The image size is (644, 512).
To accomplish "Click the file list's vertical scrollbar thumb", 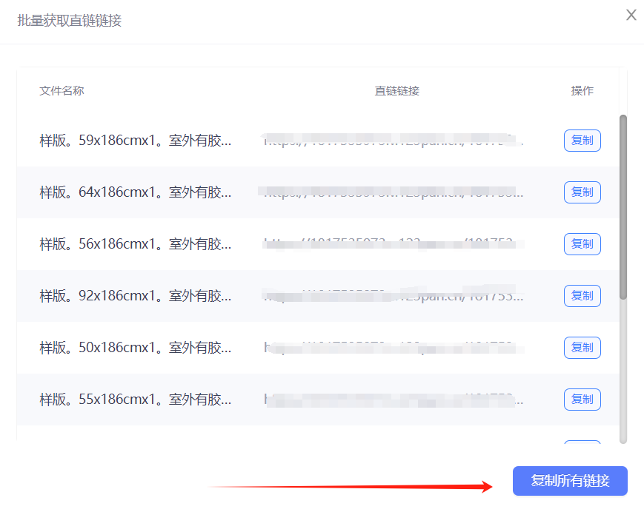I will pos(623,207).
